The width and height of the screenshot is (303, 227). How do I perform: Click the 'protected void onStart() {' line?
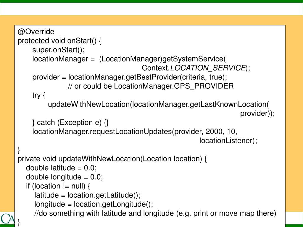[x=59, y=41]
